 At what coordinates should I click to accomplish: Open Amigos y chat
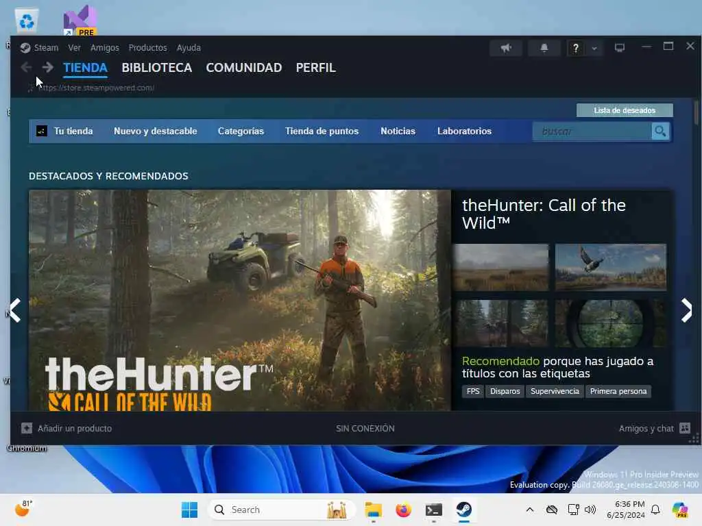click(x=646, y=429)
